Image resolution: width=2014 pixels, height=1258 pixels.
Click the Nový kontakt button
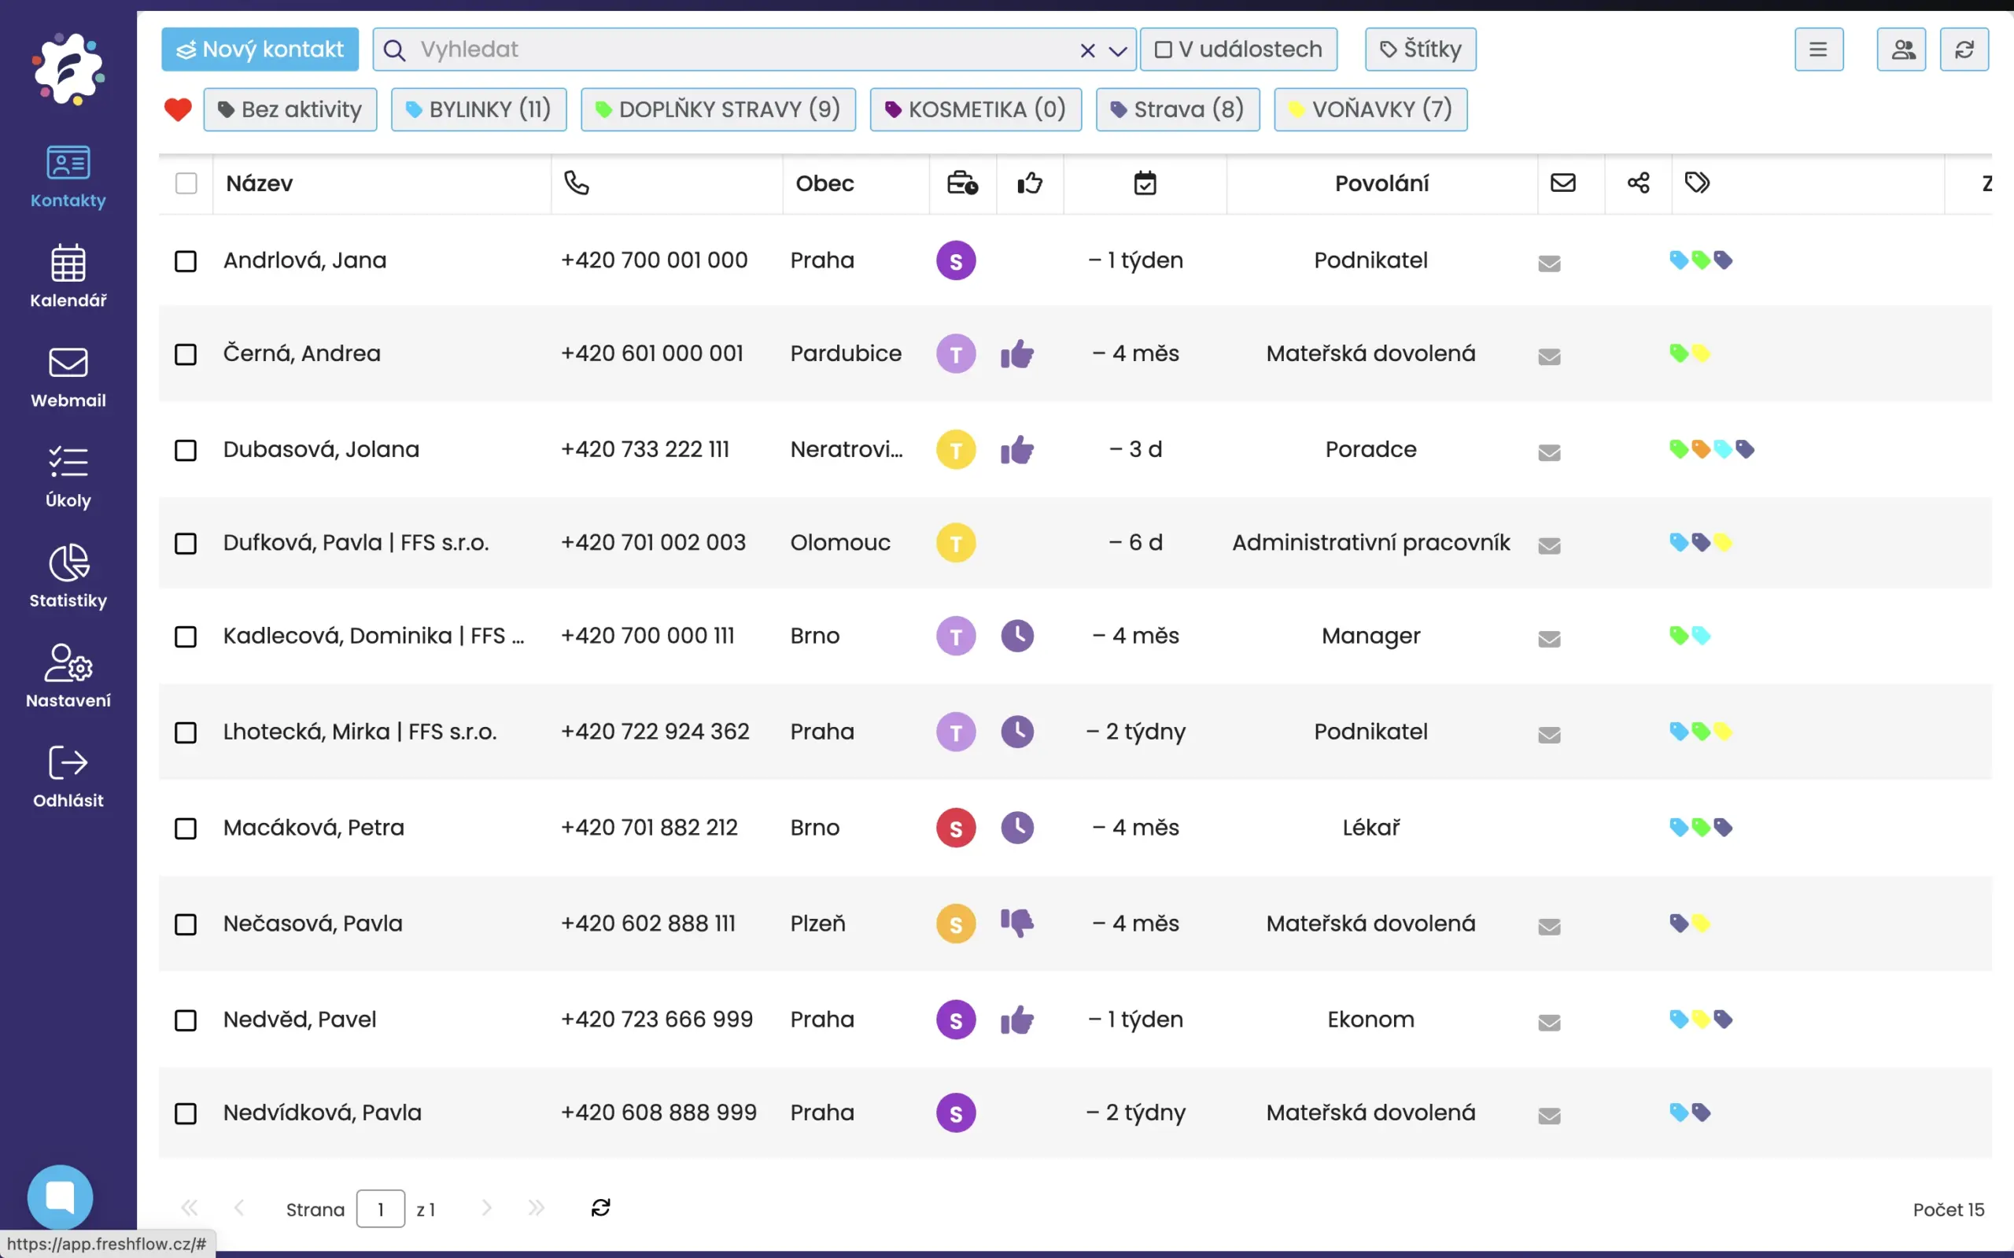click(x=260, y=50)
